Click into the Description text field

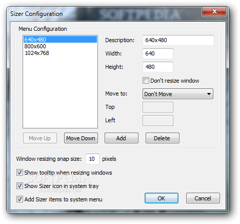(x=178, y=40)
